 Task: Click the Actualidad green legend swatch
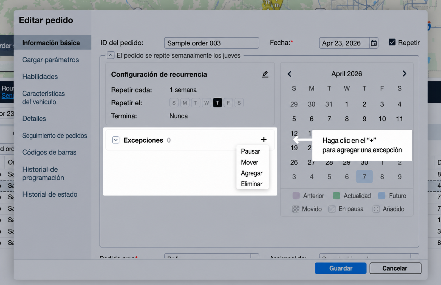(x=336, y=196)
